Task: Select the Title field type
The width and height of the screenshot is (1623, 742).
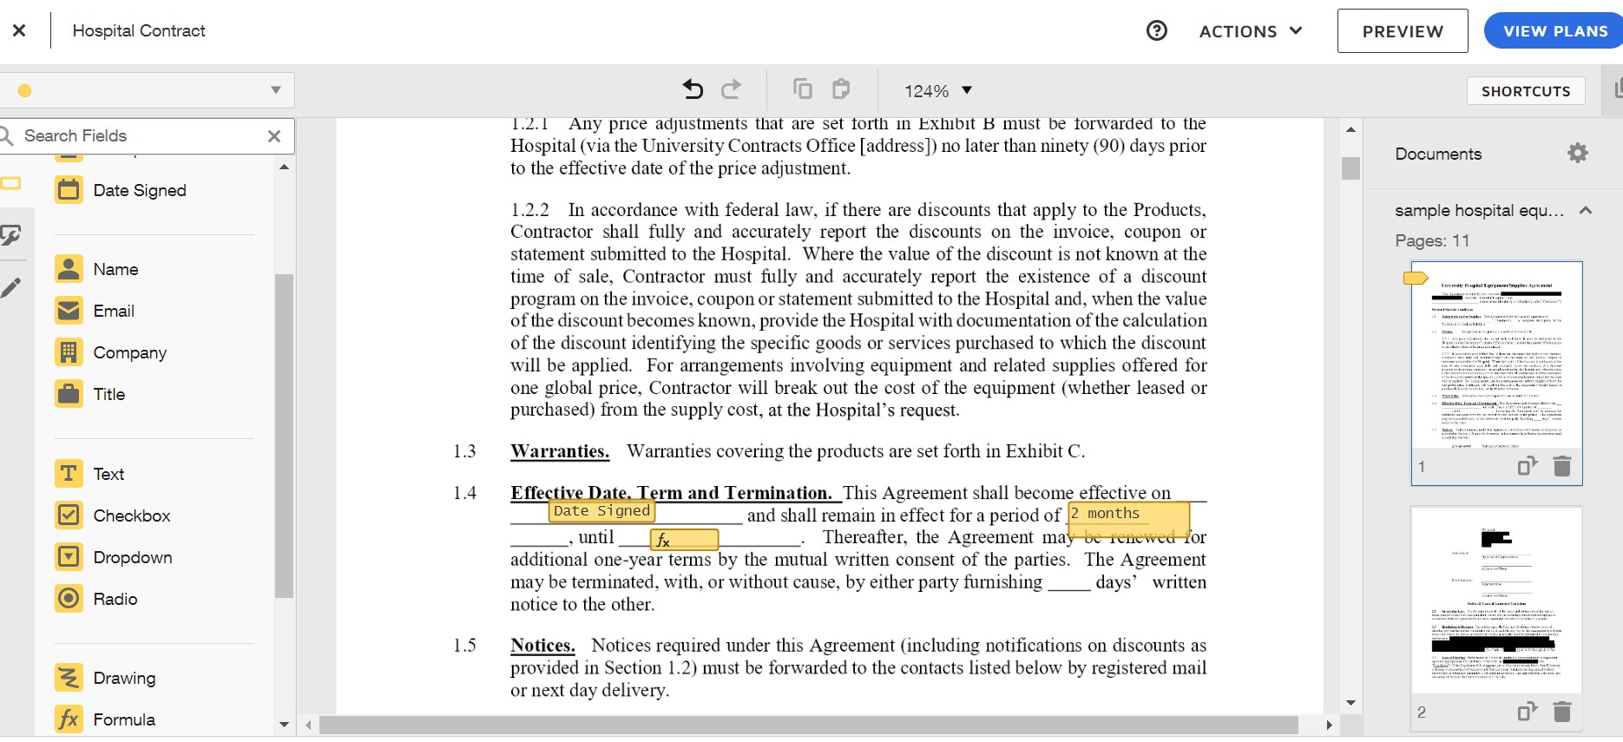Action: tap(91, 394)
